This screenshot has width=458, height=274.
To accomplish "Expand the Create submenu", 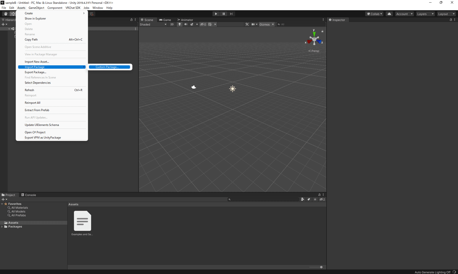I will (x=52, y=13).
